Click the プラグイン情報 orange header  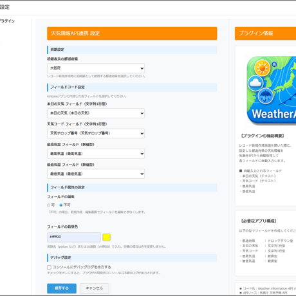[x=266, y=33]
